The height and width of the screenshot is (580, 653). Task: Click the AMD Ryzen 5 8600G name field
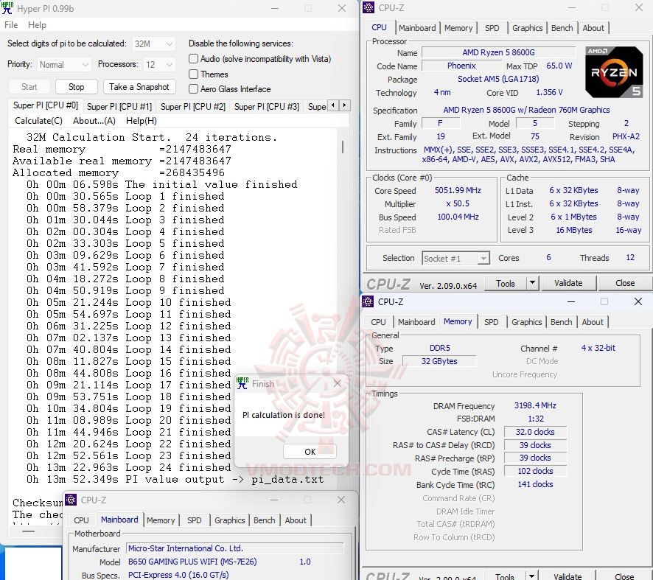click(x=498, y=52)
